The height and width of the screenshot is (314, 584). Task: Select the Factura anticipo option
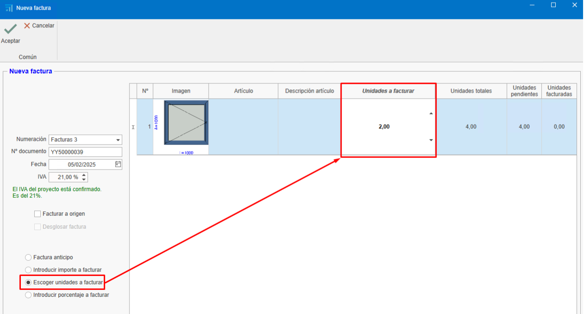coord(28,257)
